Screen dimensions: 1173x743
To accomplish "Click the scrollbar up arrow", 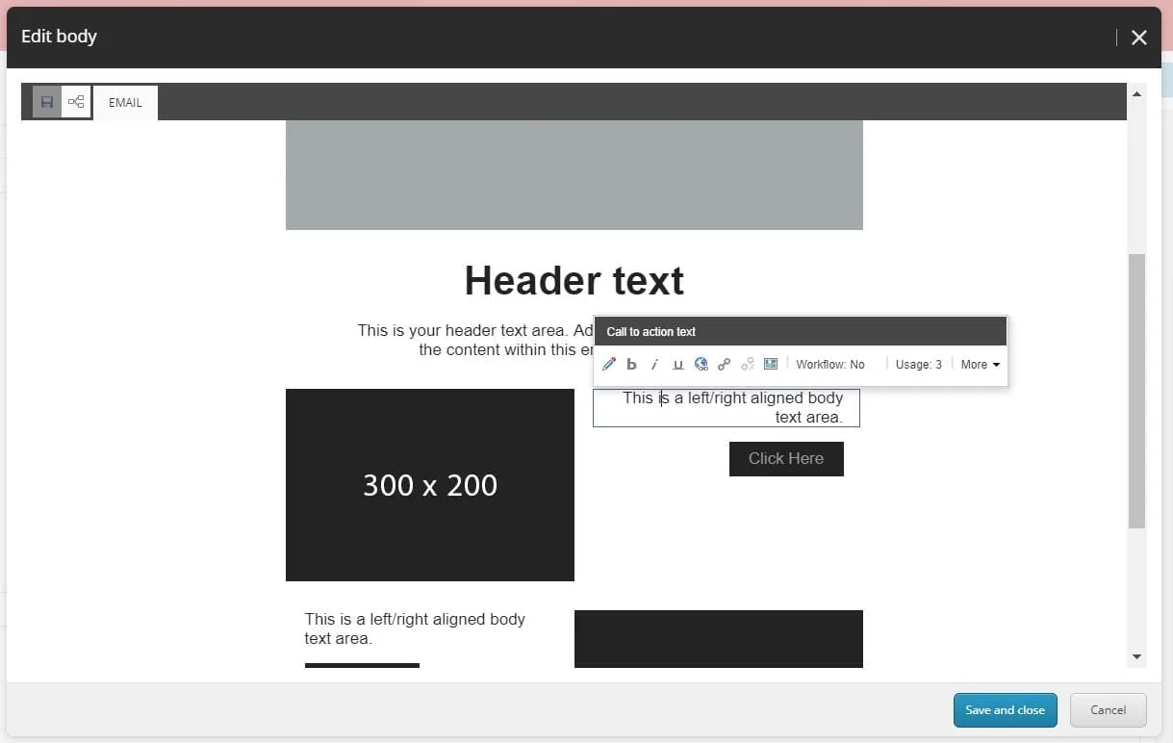I will (x=1136, y=92).
